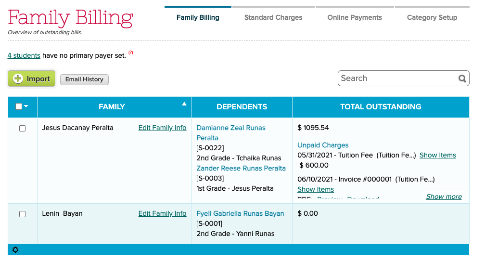Show Items for Invoice #000001
485x262 pixels.
[x=316, y=189]
